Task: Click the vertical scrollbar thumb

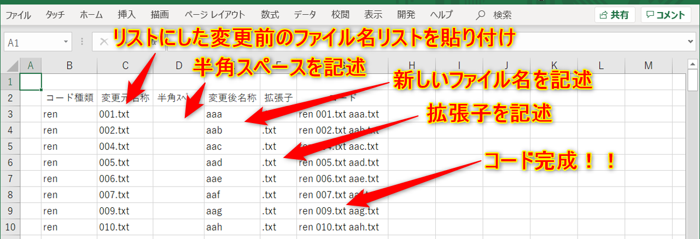Action: click(x=693, y=81)
